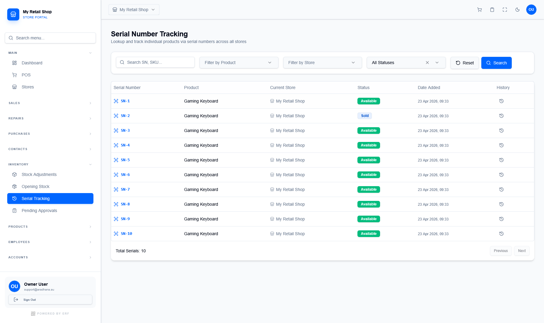Expand the SALES sidebar section
Image resolution: width=544 pixels, height=323 pixels.
point(50,103)
